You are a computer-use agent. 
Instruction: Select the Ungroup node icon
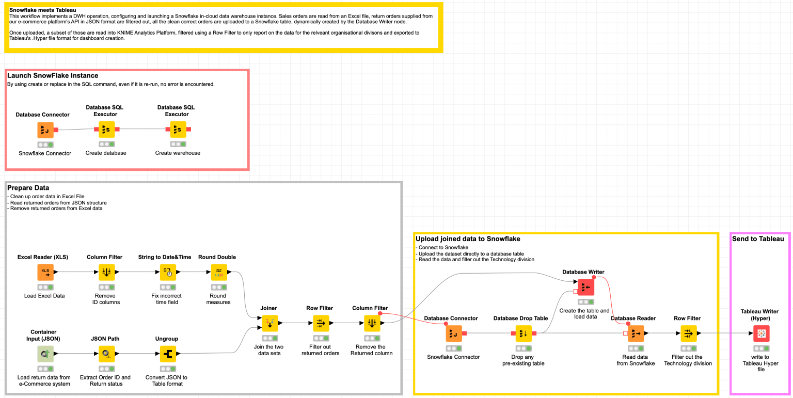168,354
